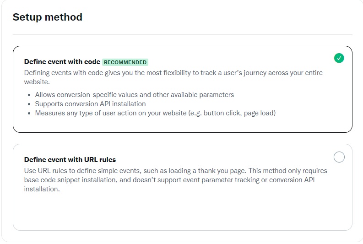Screen dimensions: 363x244
Task: Click the bullet dot before 'Measures any type'
Action: tap(29, 114)
